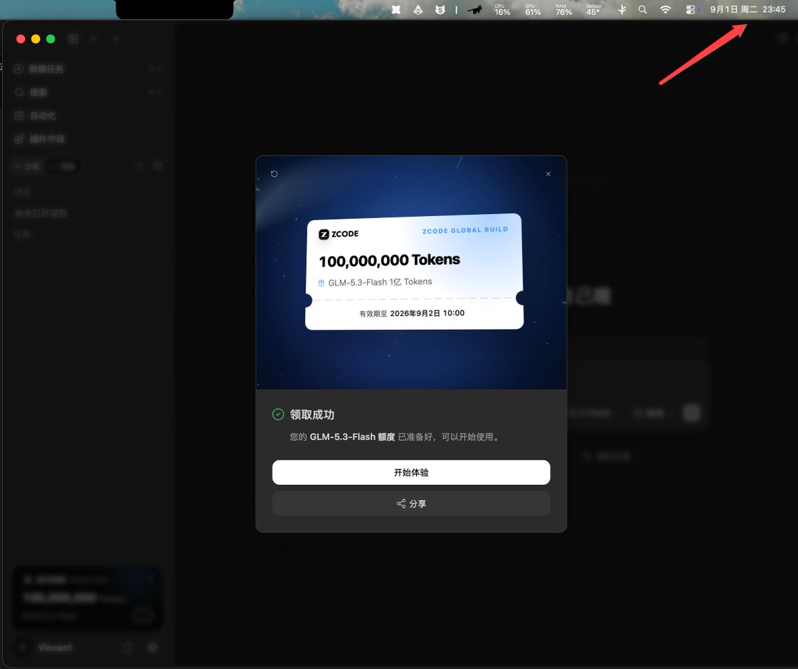The width and height of the screenshot is (798, 669).
Task: Toggle the sidebar panel icon
Action: point(73,39)
